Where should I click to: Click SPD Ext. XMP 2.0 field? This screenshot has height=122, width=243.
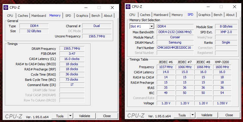click(226, 32)
